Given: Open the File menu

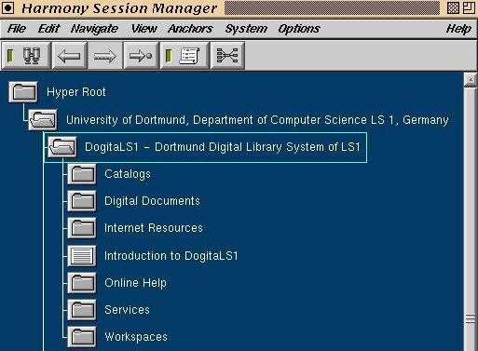Looking at the screenshot, I should (x=17, y=29).
